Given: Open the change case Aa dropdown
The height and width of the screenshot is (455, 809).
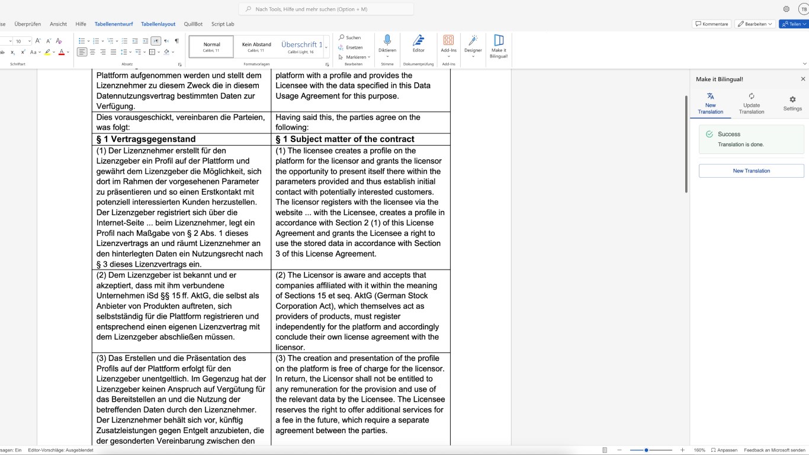Looking at the screenshot, I should [x=35, y=52].
